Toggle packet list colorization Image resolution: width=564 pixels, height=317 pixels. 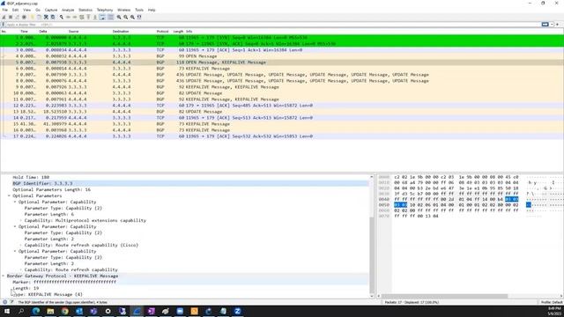coord(110,17)
